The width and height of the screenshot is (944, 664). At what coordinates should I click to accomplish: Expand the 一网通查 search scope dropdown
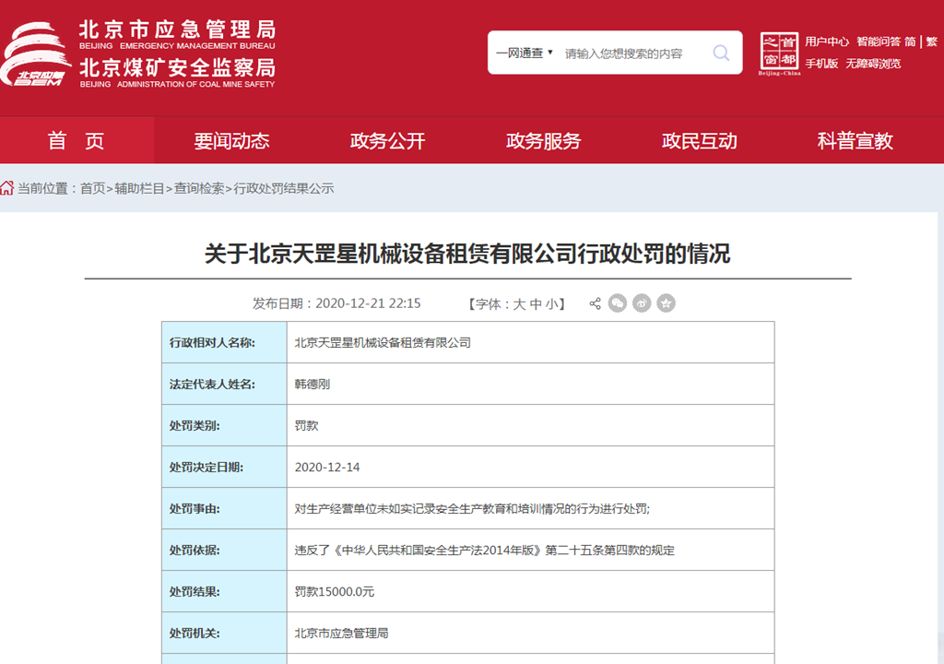tap(525, 53)
